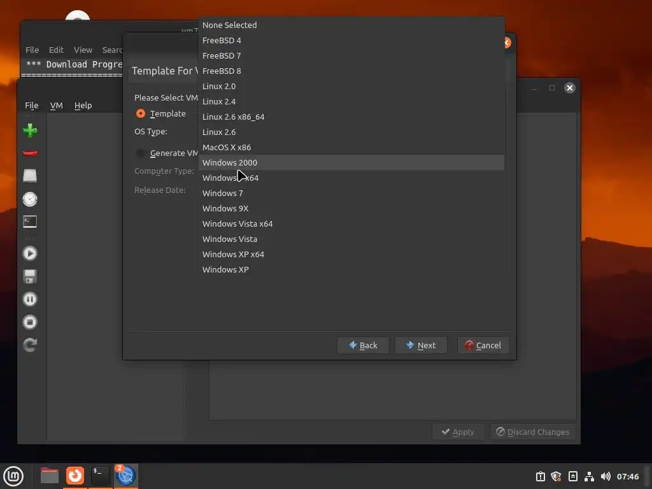The image size is (652, 489).
Task: Open View menu in background text window
Action: (83, 50)
